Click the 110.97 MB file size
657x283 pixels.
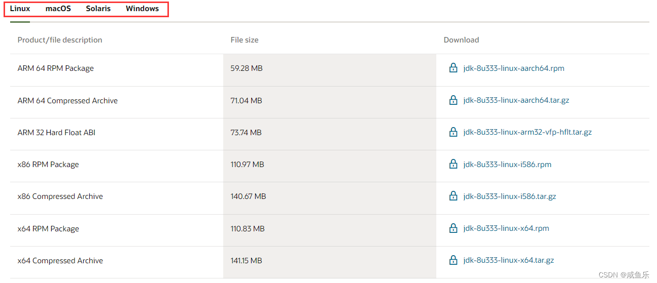point(247,164)
